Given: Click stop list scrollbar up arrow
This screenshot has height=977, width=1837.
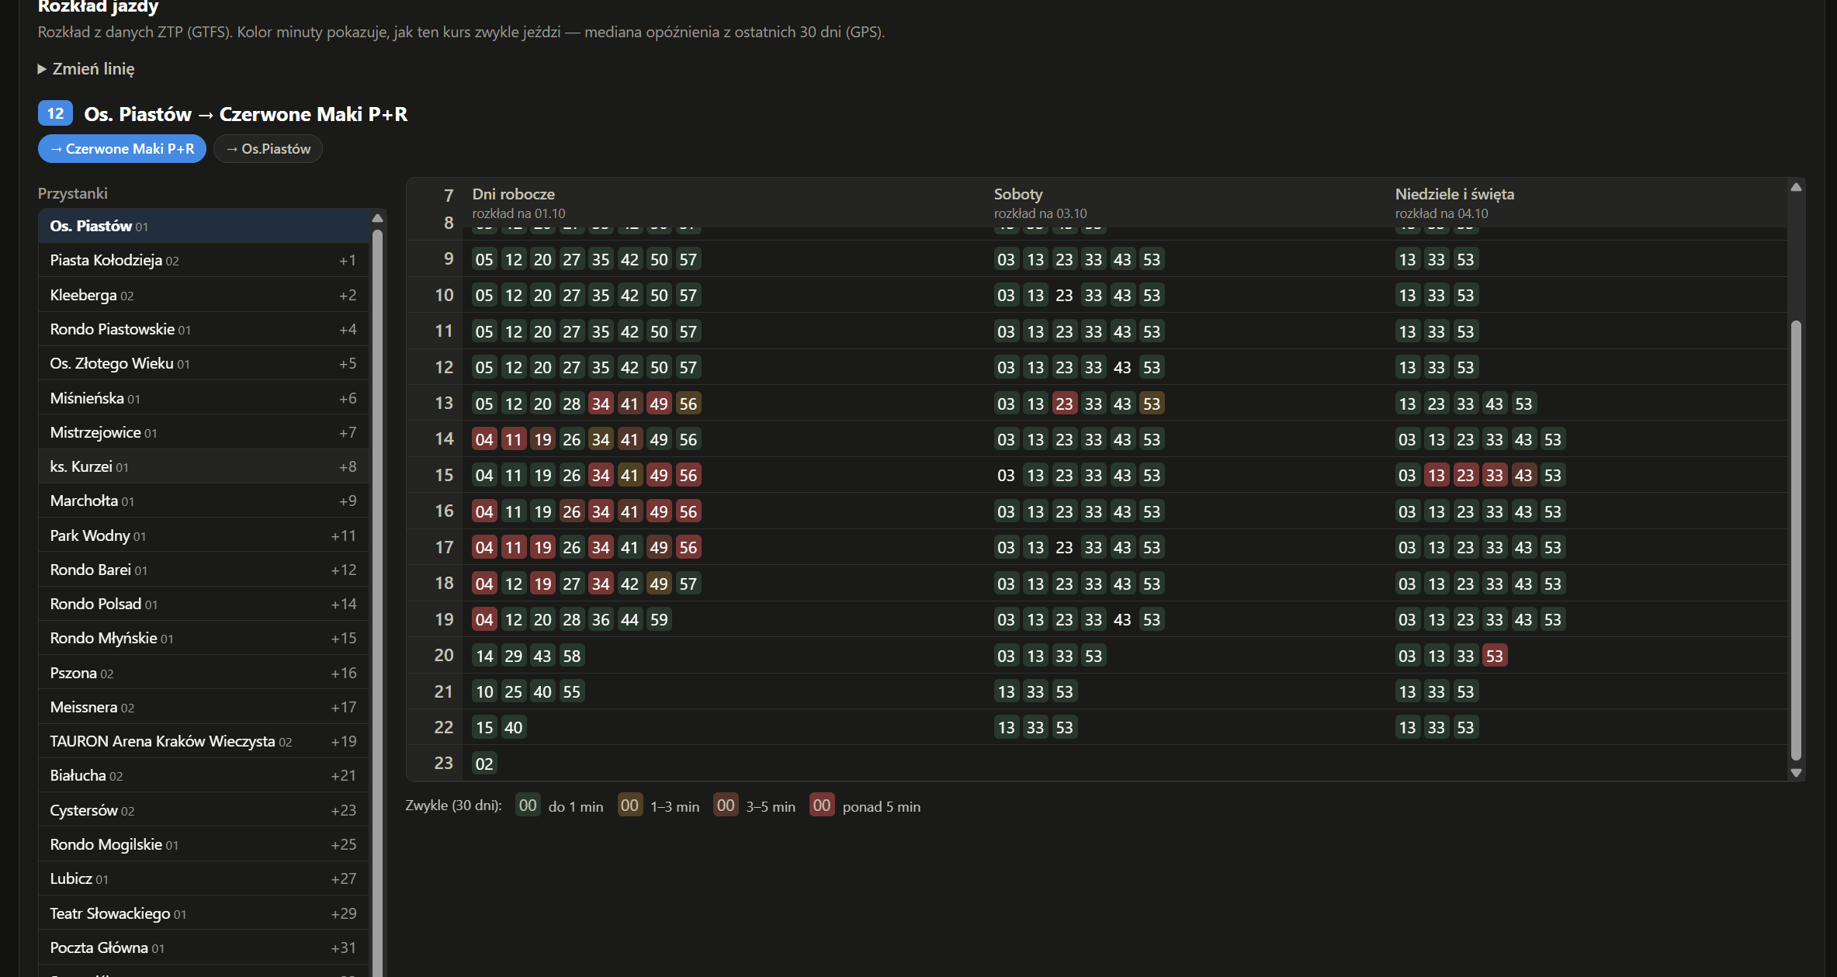Looking at the screenshot, I should (x=377, y=218).
